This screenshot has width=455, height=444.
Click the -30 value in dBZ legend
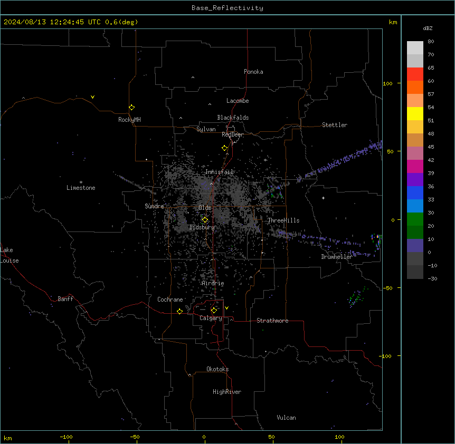432,278
